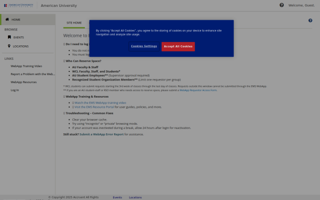Viewport: 320px width, 200px height.
Task: Go to HOME in sidebar
Action: tap(28, 20)
